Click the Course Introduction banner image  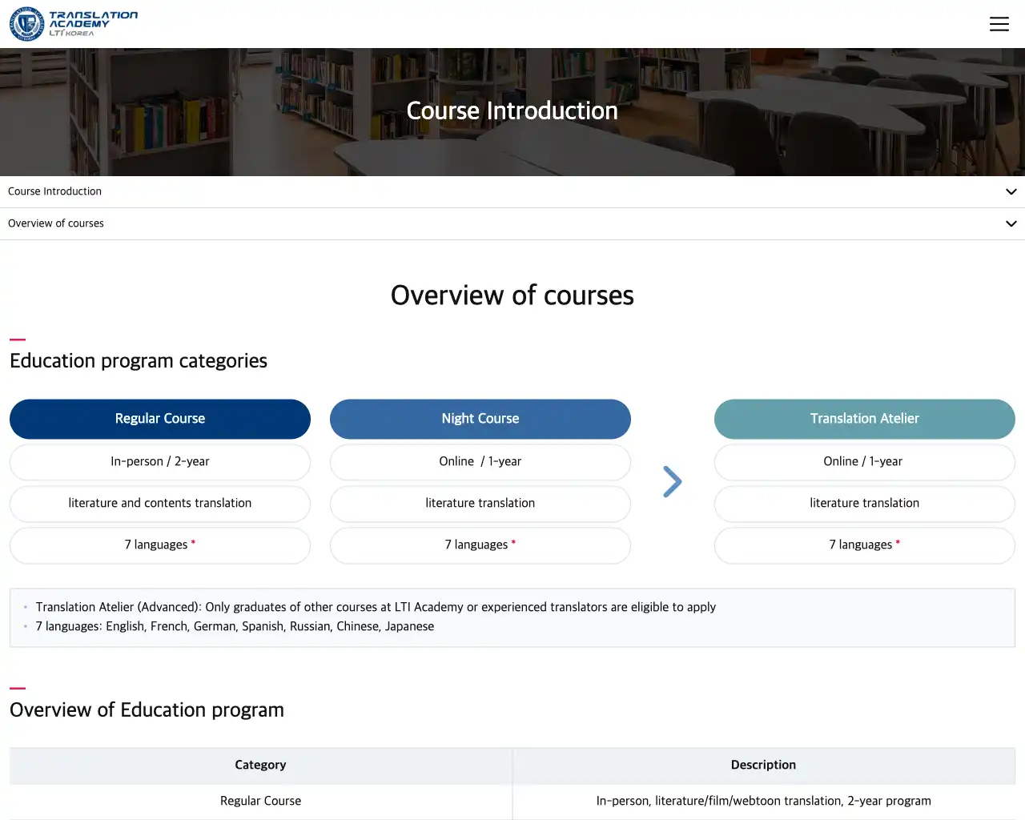pos(512,111)
